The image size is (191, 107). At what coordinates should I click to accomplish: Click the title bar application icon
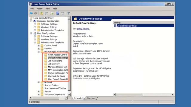[x=30, y=4]
